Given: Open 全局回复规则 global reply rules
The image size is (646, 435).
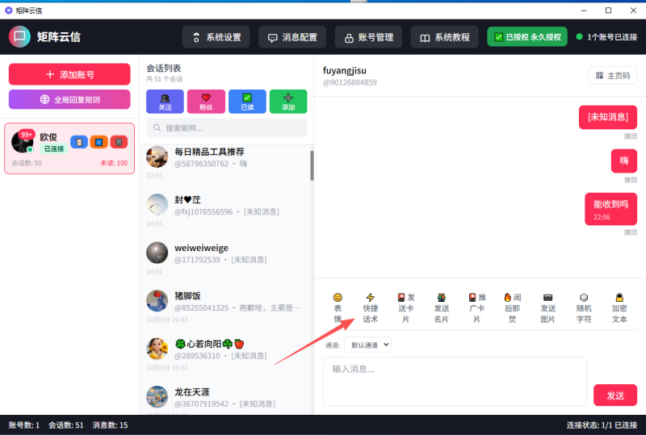Looking at the screenshot, I should (69, 99).
